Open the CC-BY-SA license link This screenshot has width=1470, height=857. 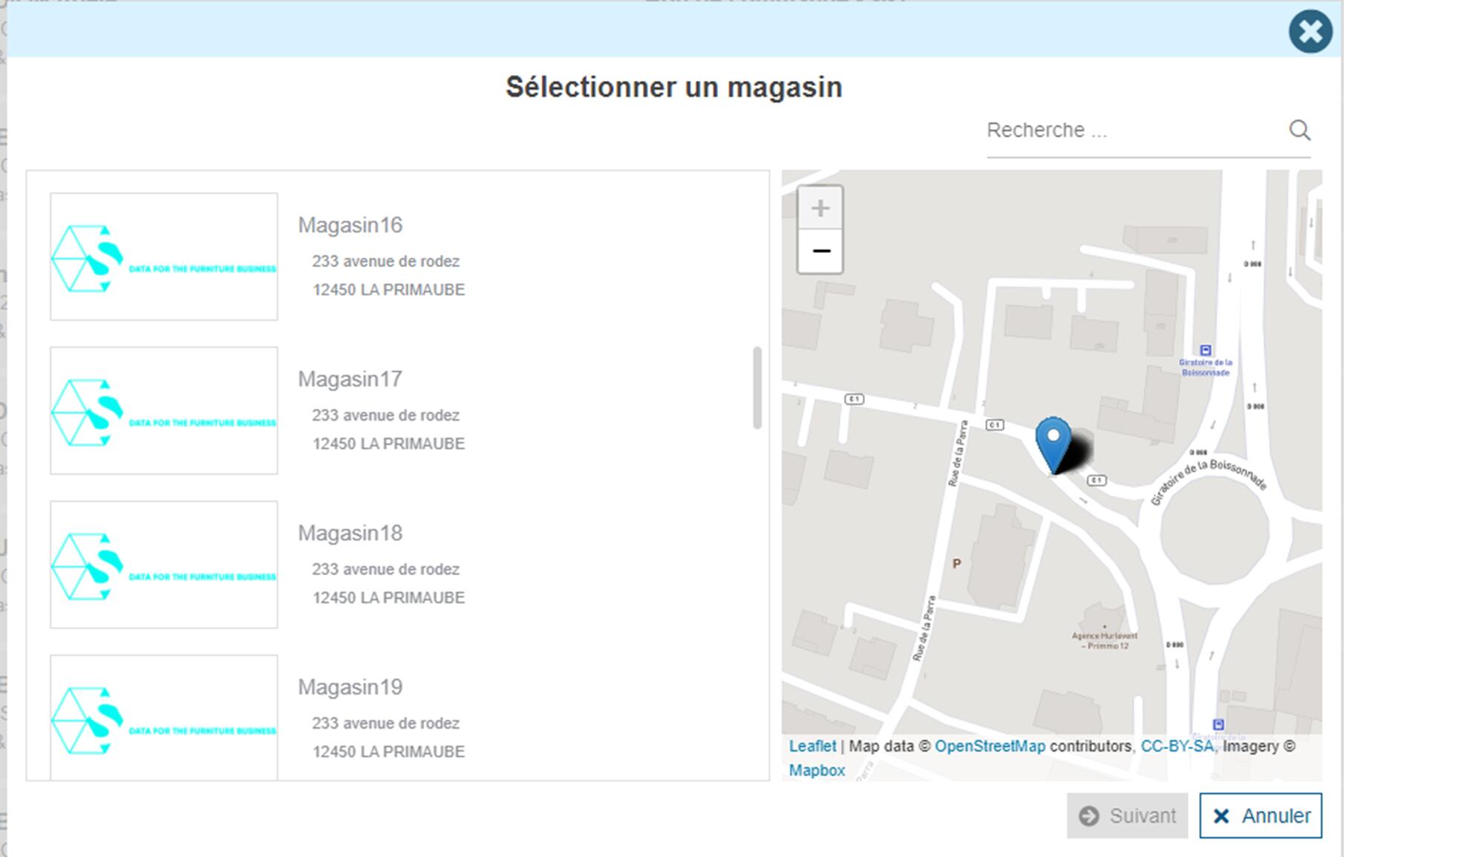coord(1176,746)
